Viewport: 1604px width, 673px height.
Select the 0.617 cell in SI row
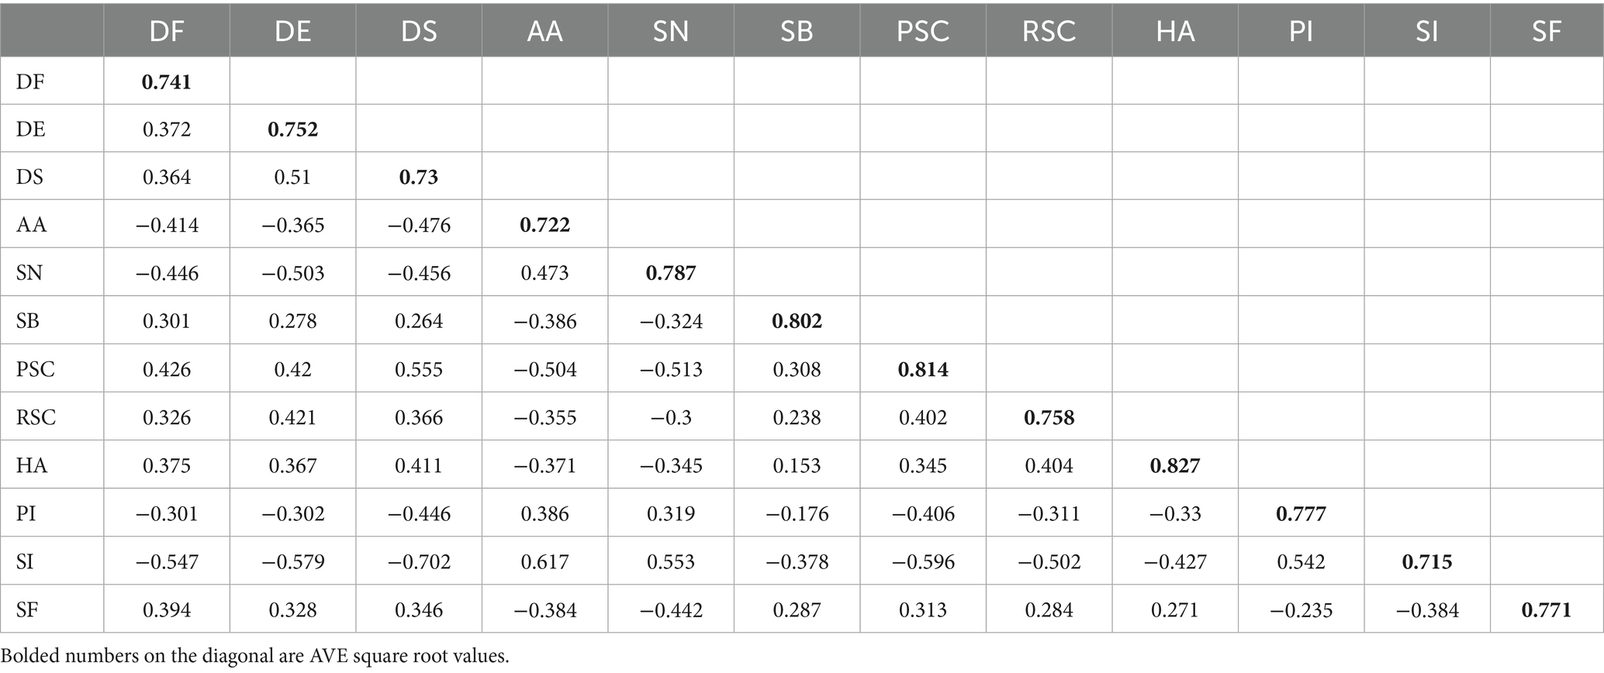[544, 561]
